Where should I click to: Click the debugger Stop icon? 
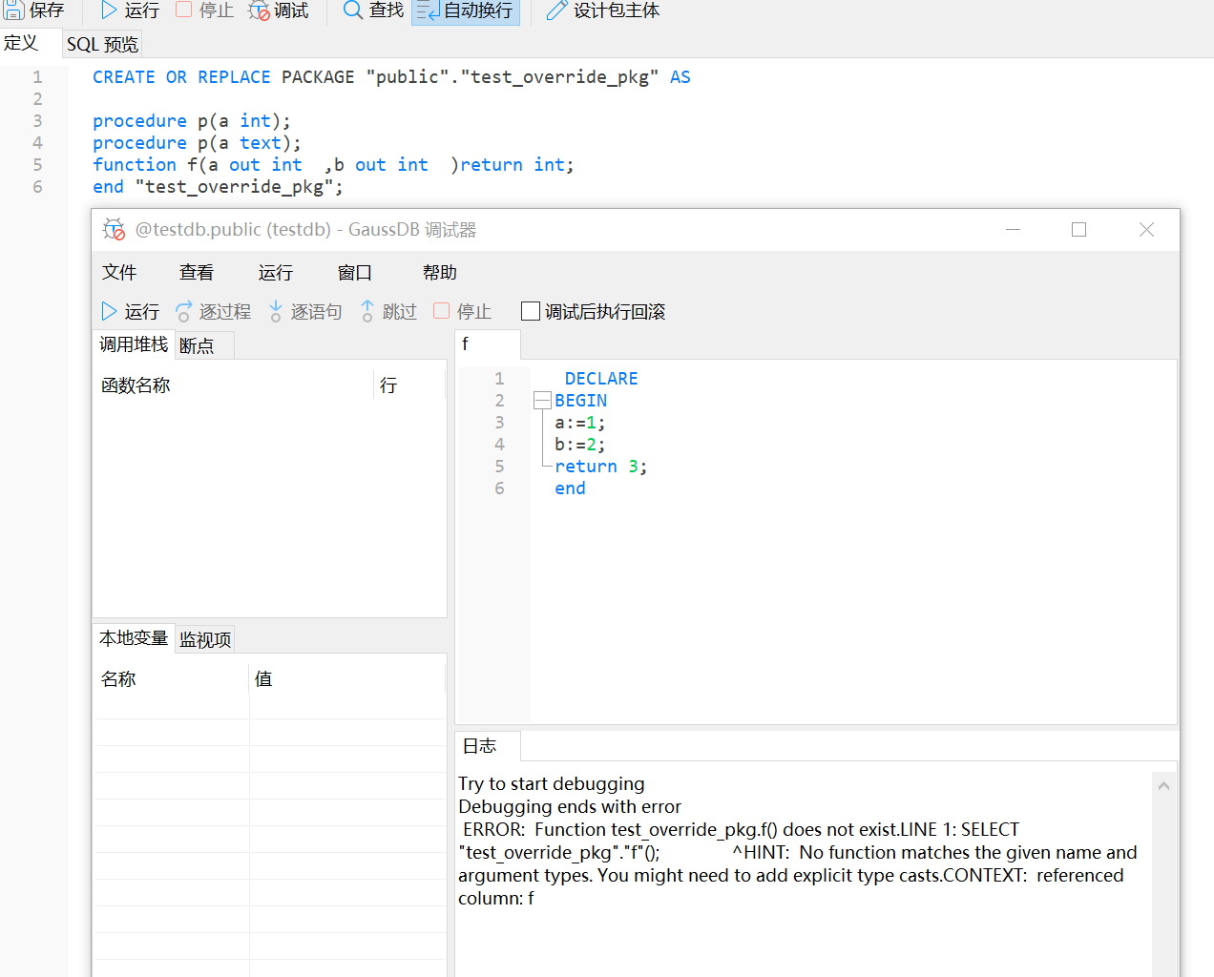442,311
